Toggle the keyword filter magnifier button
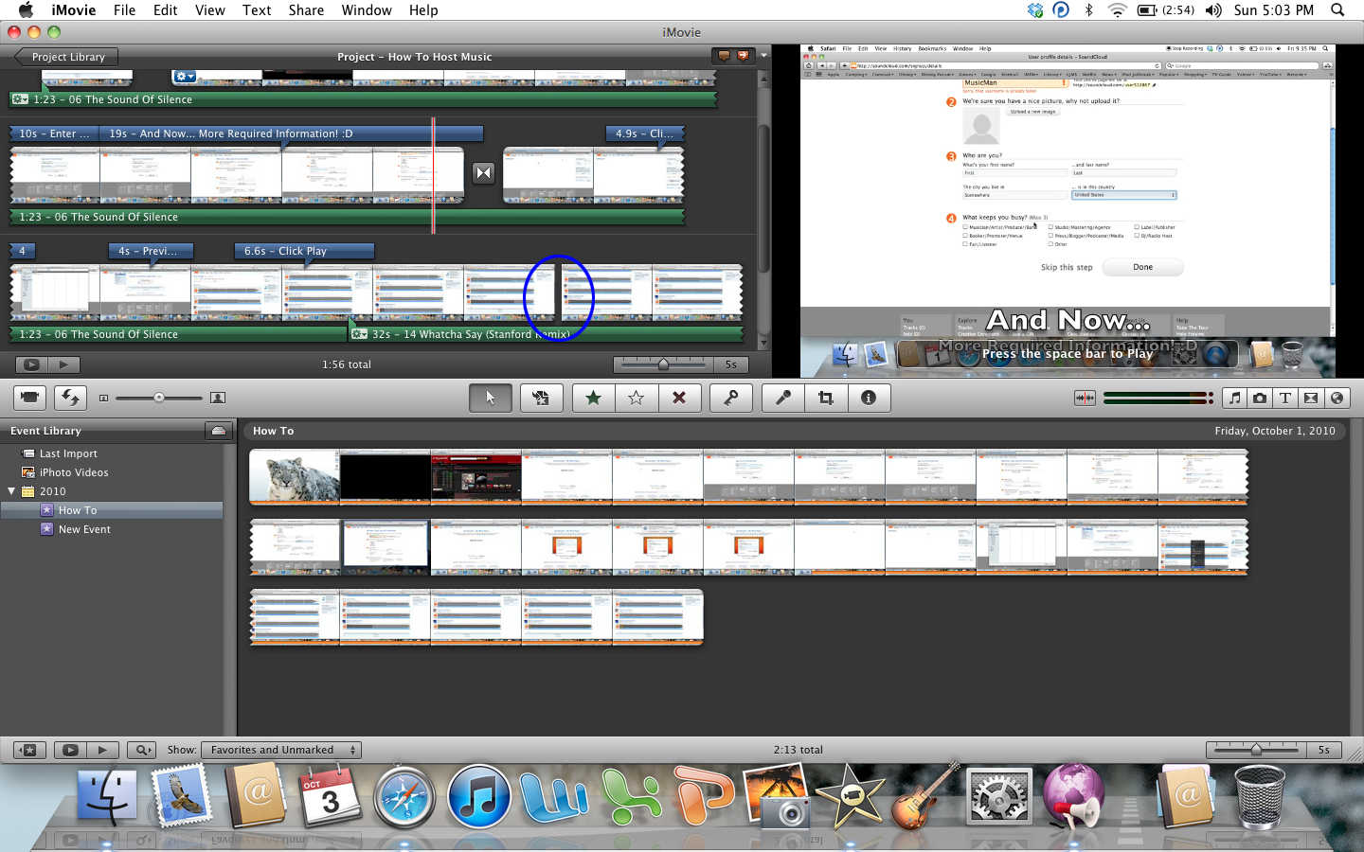1364x852 pixels. pyautogui.click(x=141, y=750)
